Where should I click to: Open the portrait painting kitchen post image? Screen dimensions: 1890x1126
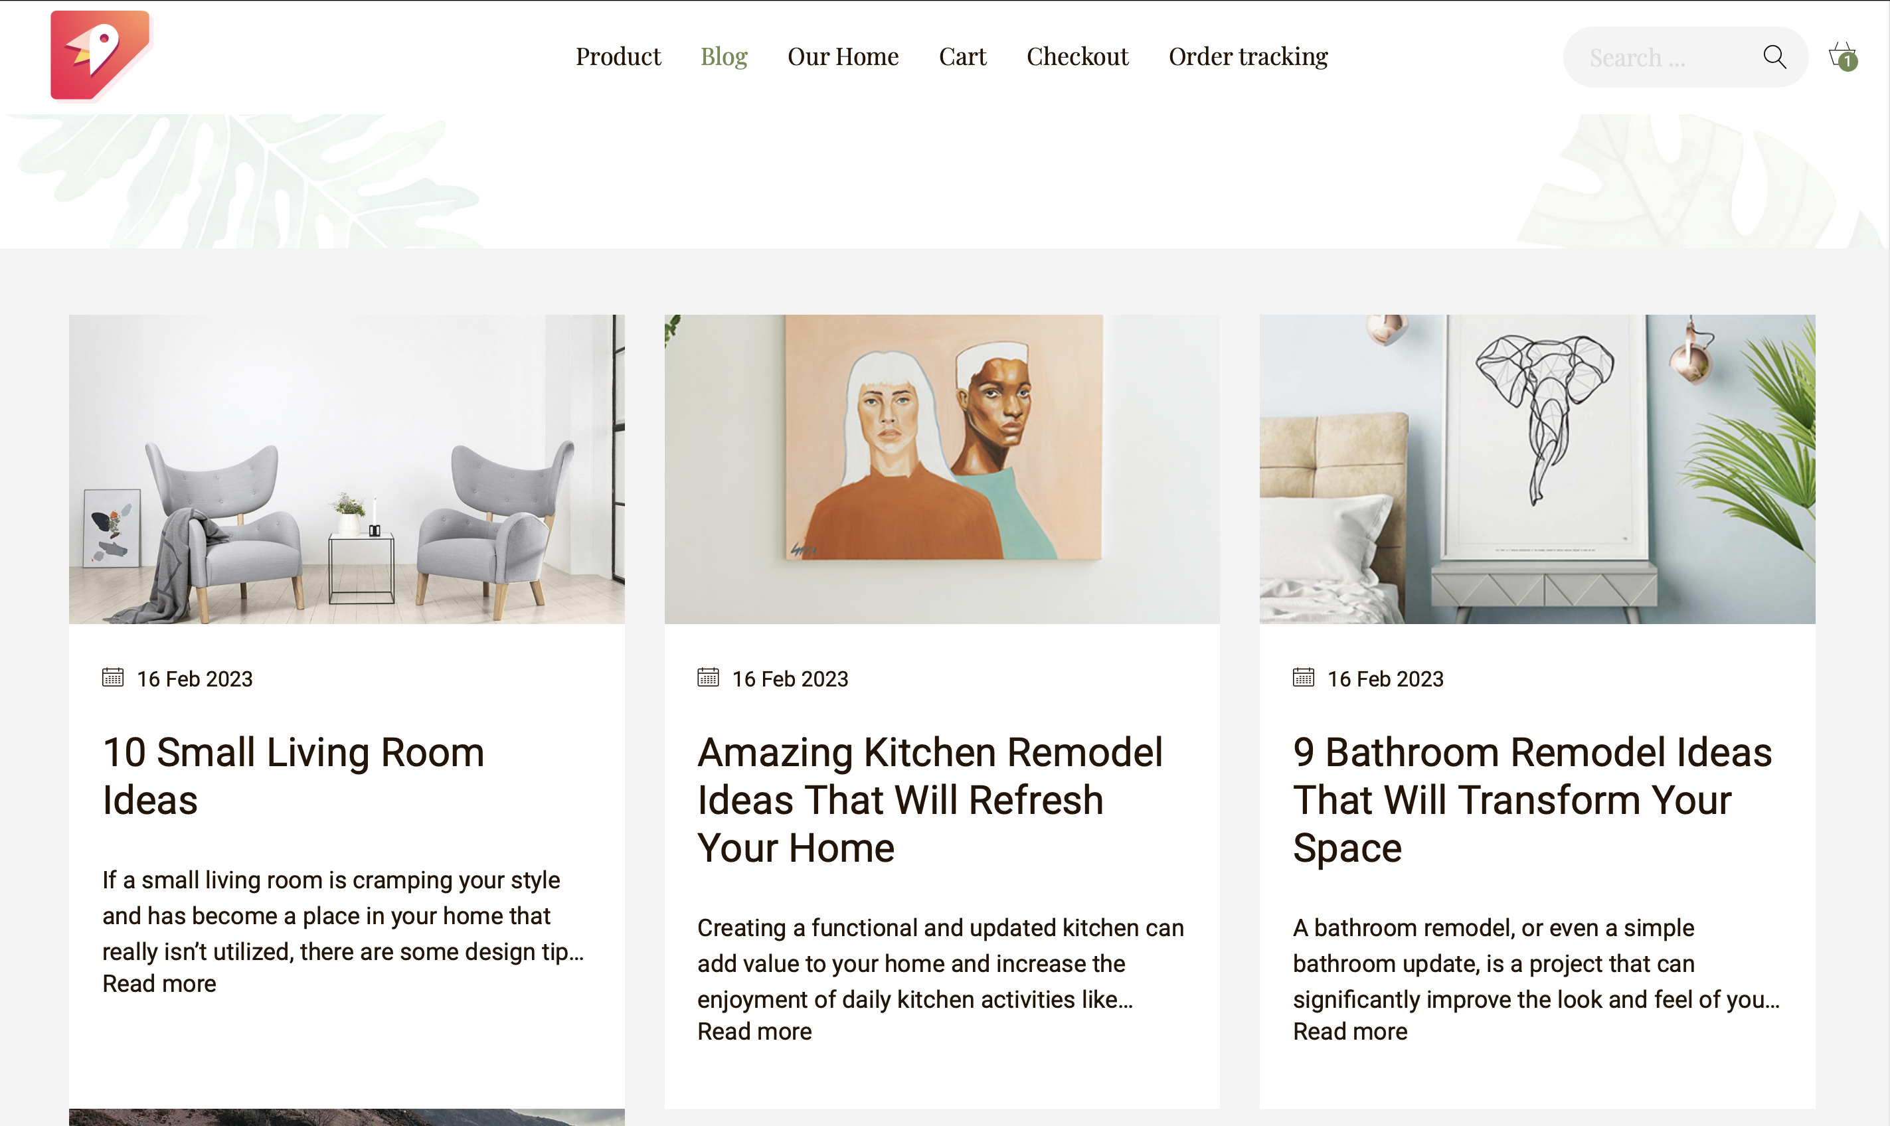pos(942,469)
